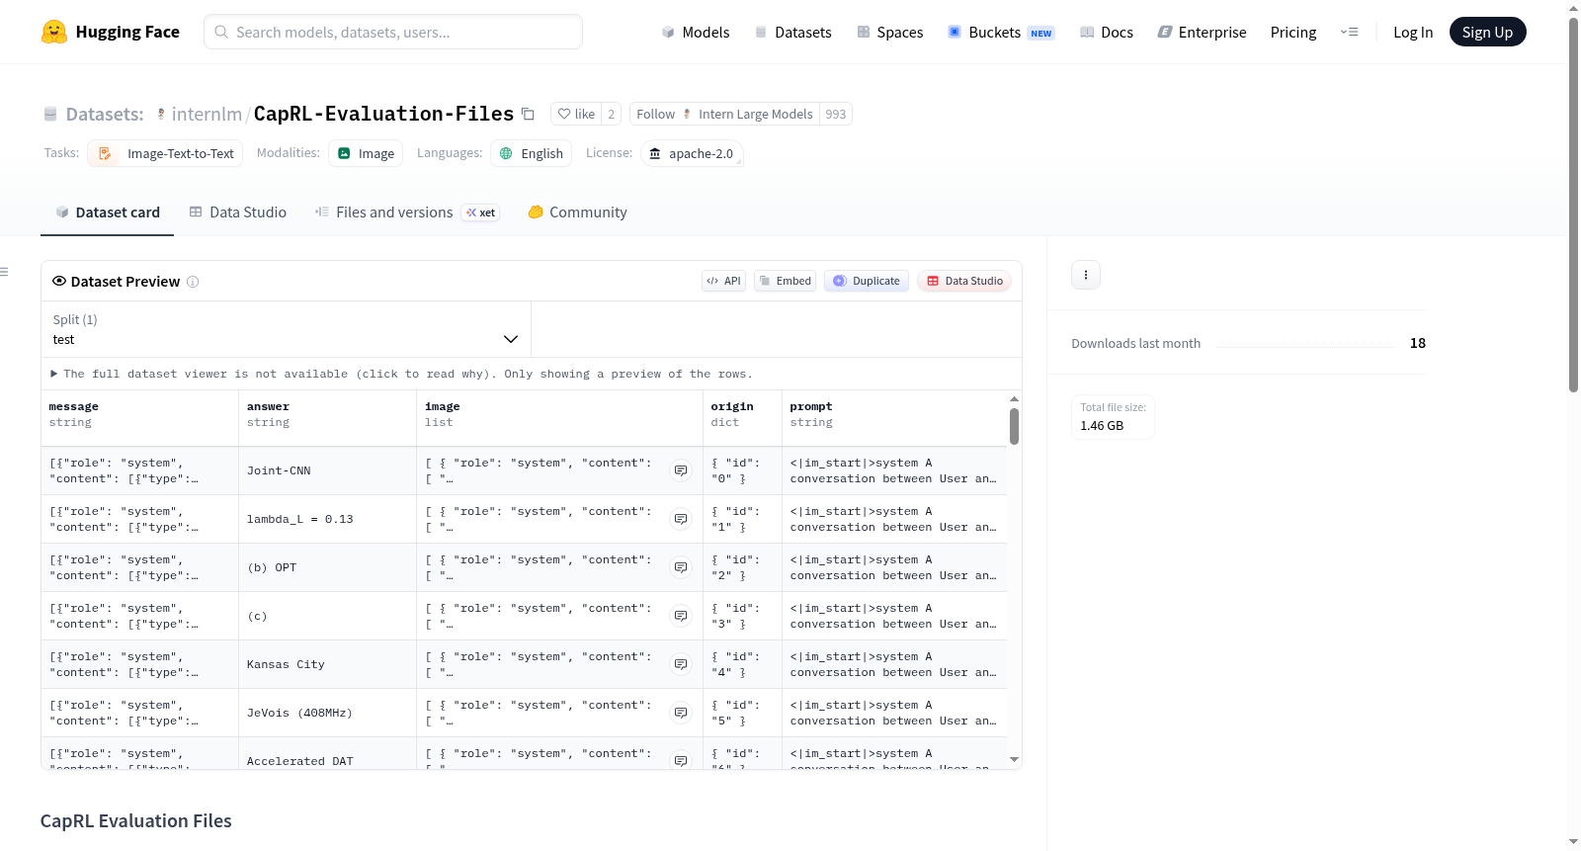
Task: Open the Pricing page
Action: click(1293, 32)
